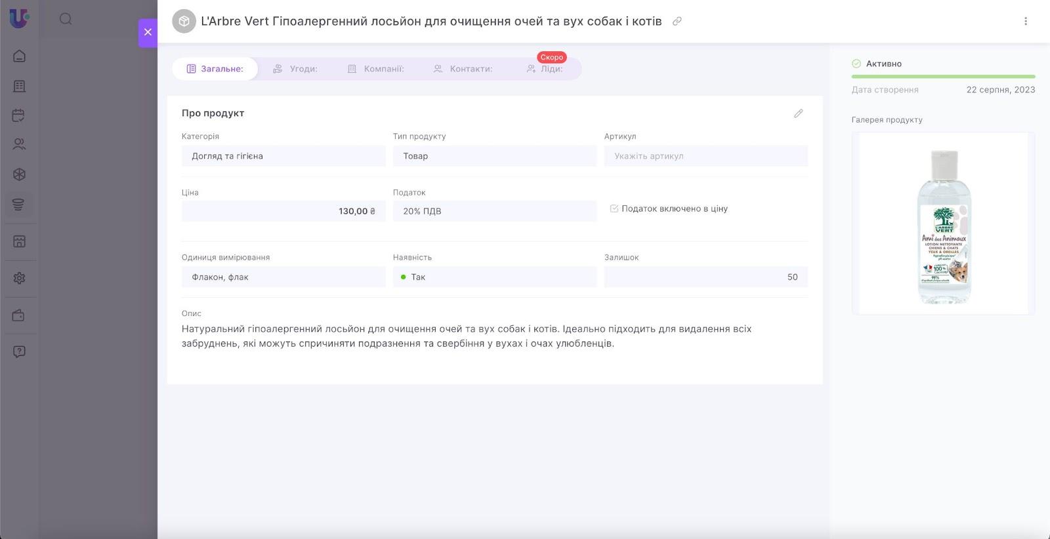Open the settings gear in sidebar

click(x=19, y=278)
